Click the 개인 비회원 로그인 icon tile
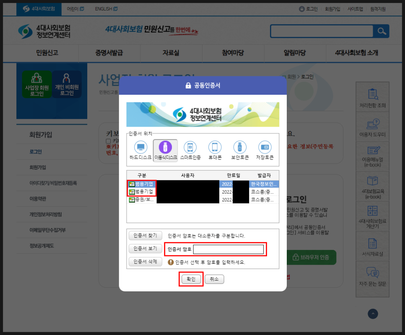 [x=67, y=84]
